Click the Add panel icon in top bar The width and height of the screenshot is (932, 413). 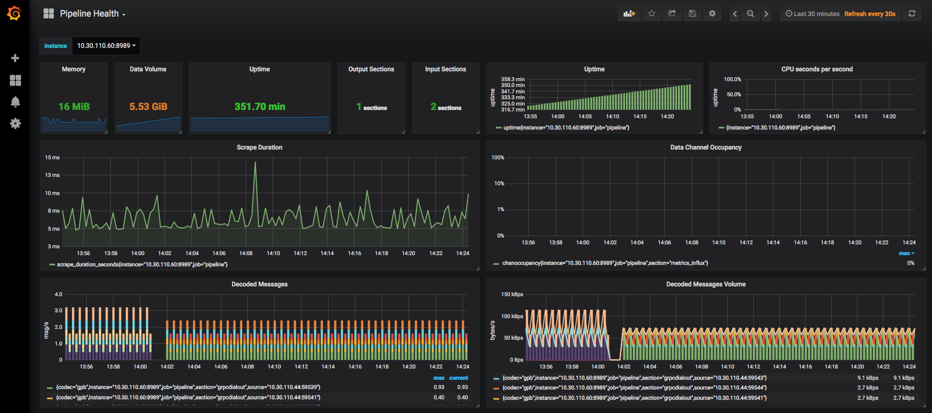pyautogui.click(x=629, y=14)
